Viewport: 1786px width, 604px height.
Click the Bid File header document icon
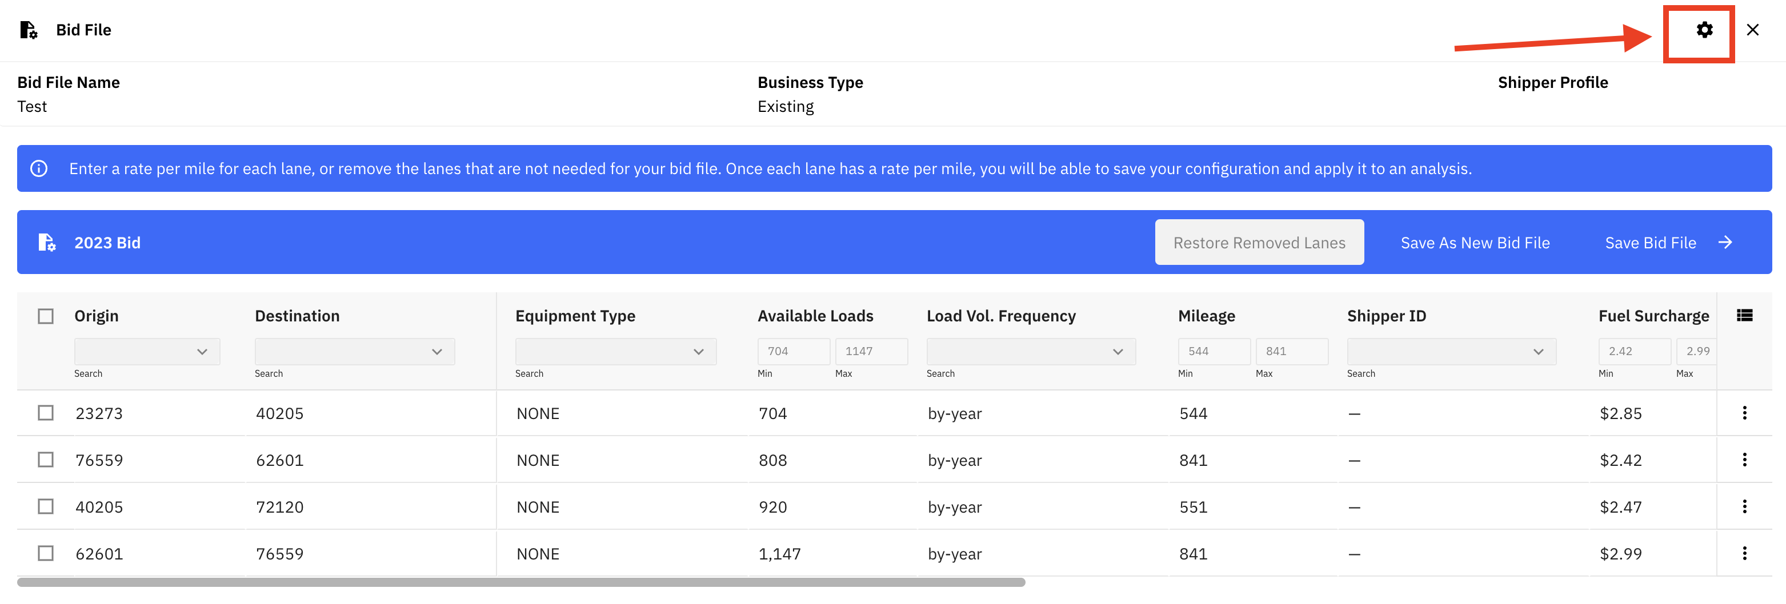click(x=29, y=30)
